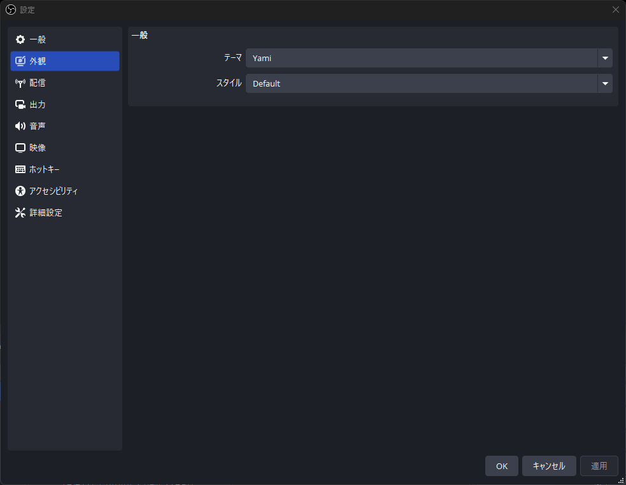
Task: Click the 出力 output icon
Action: point(20,104)
